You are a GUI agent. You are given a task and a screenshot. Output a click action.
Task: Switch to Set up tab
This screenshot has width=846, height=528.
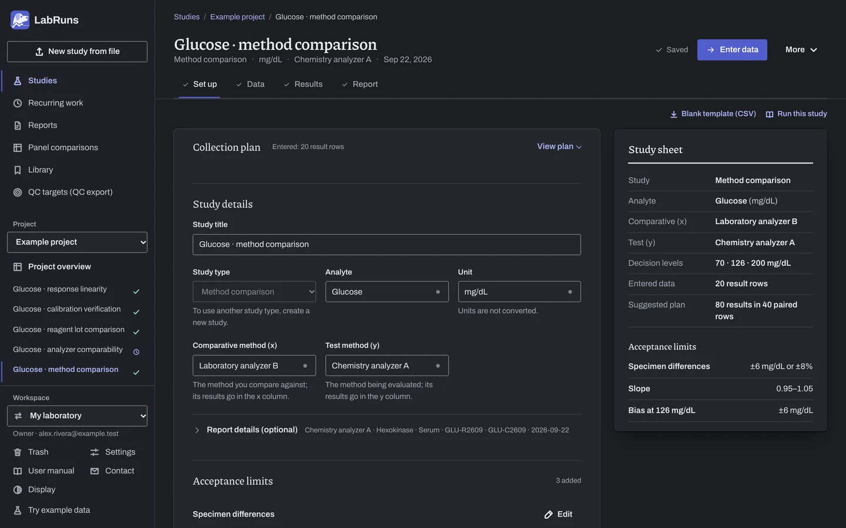click(x=199, y=84)
